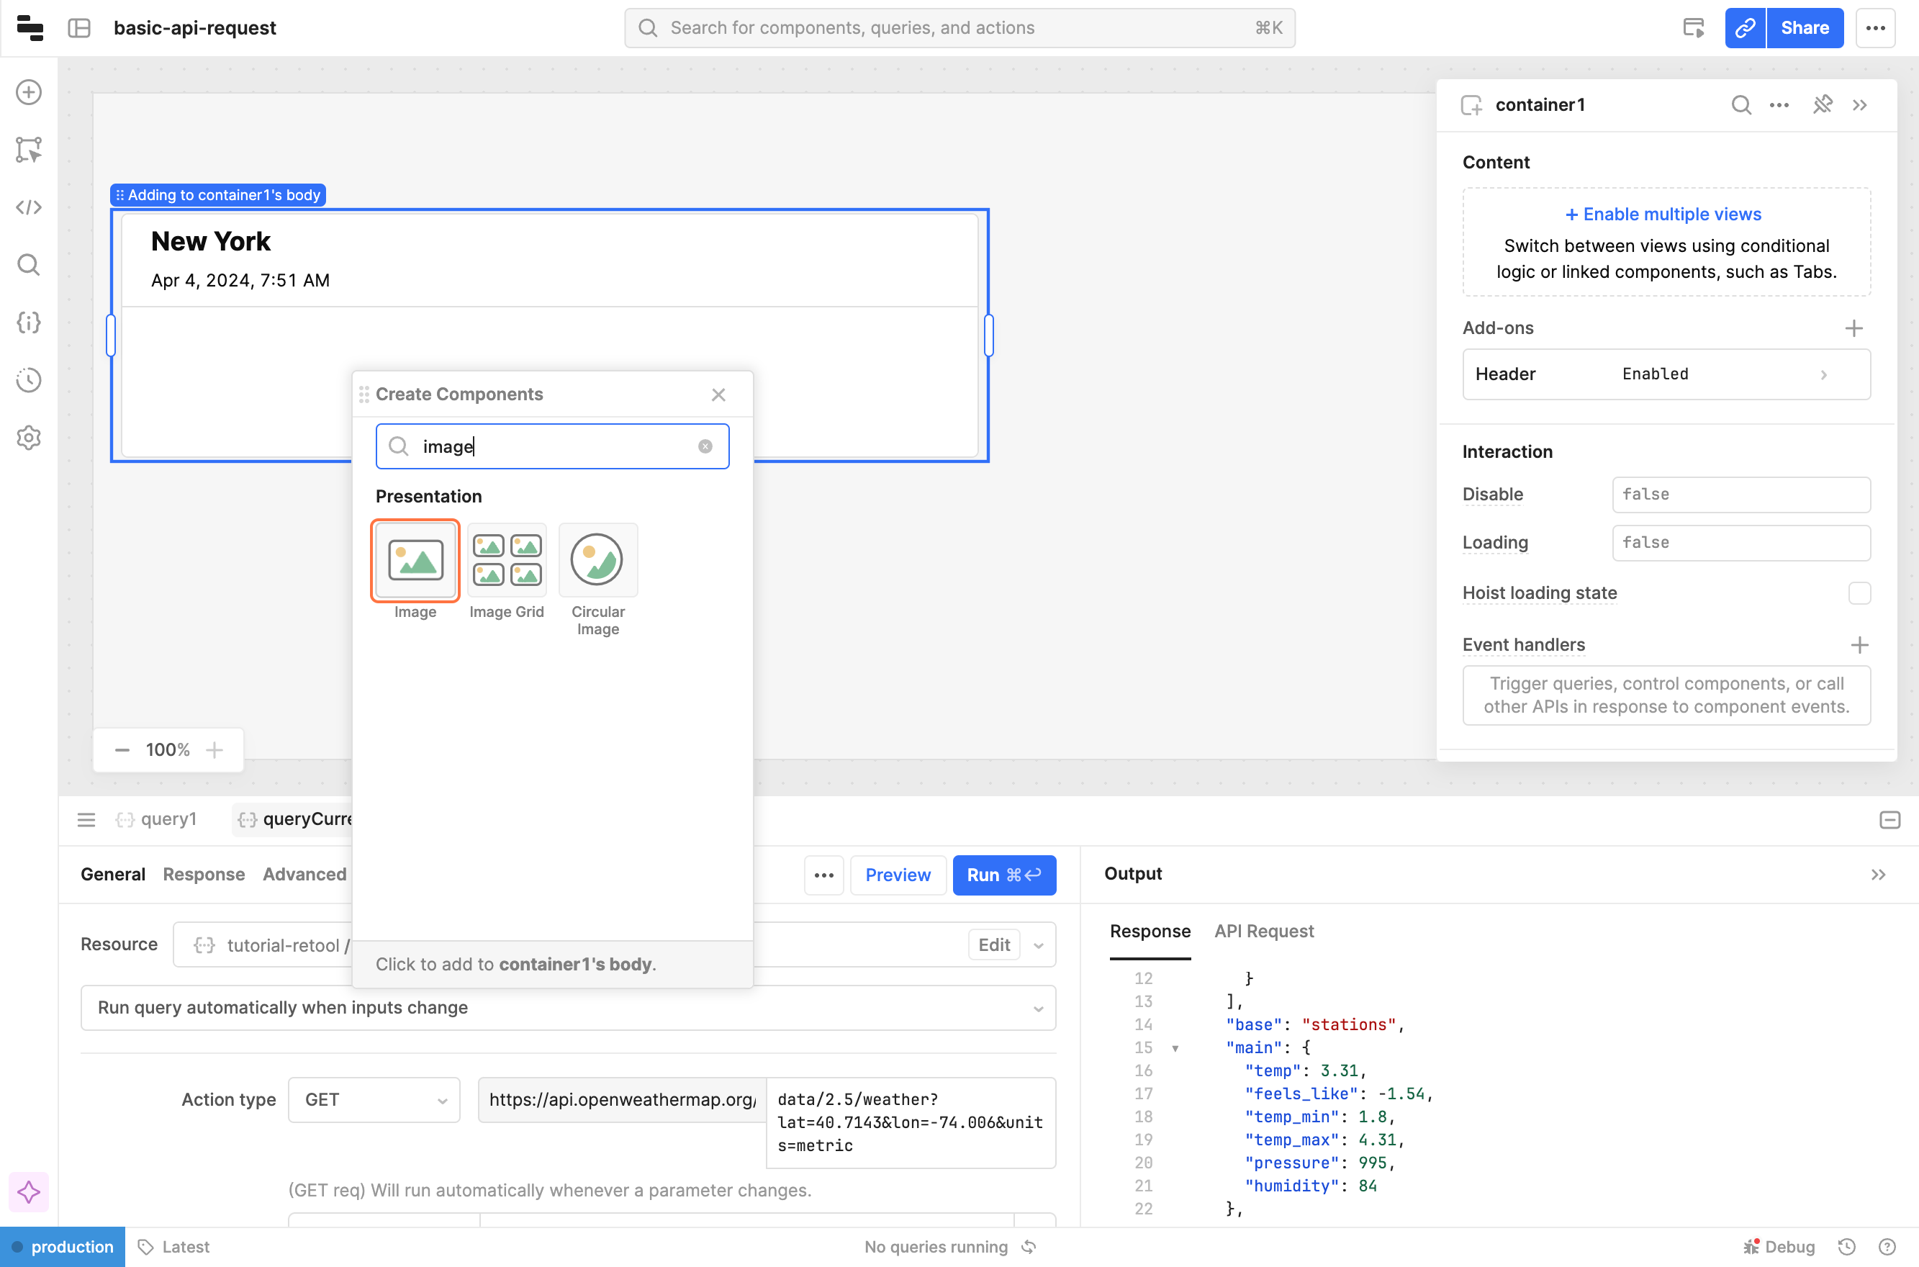
Task: Click the zoom in plus stepper
Action: click(x=214, y=750)
